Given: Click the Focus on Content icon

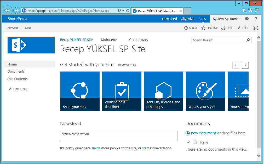Looking at the screenshot, I should point(256,28).
